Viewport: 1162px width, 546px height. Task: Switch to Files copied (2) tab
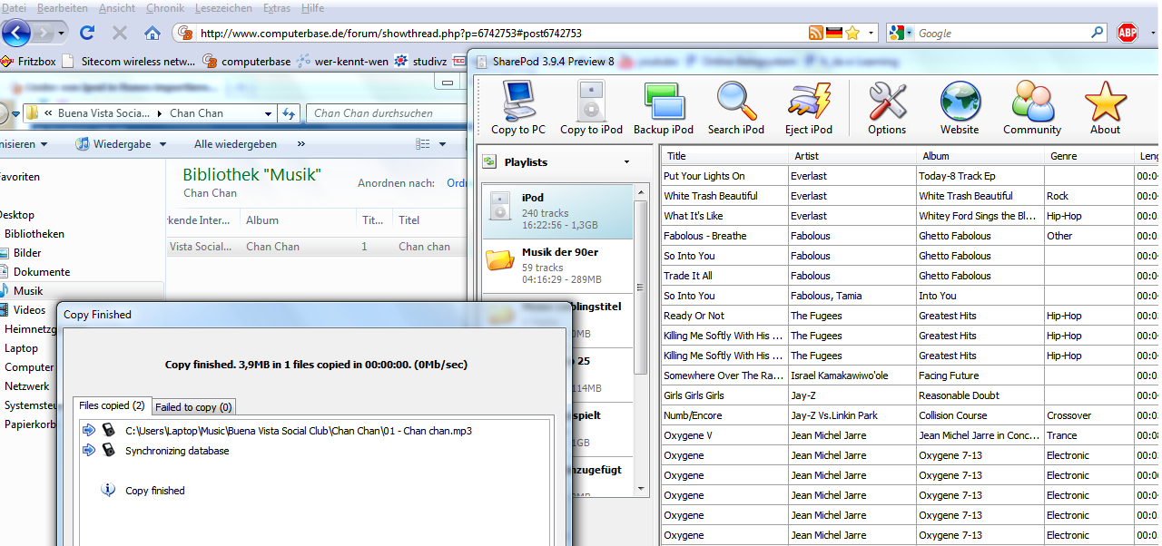[112, 405]
